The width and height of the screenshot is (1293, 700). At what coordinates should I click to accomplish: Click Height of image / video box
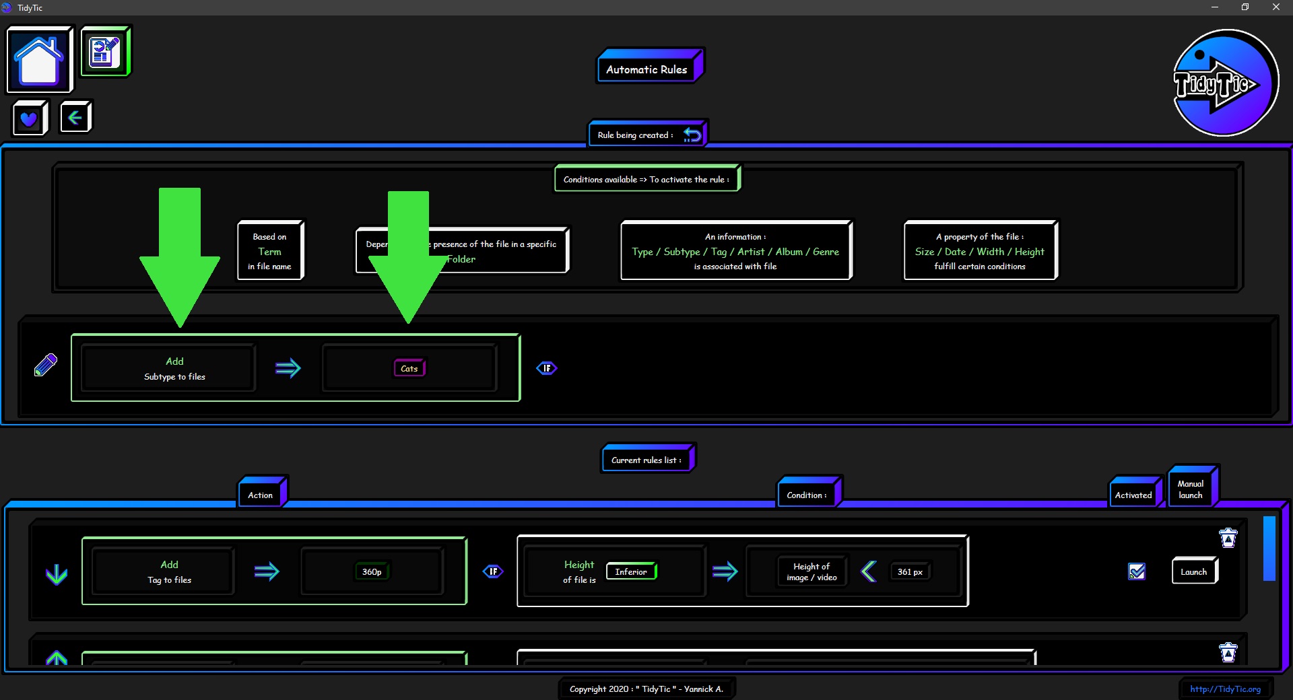coord(811,571)
